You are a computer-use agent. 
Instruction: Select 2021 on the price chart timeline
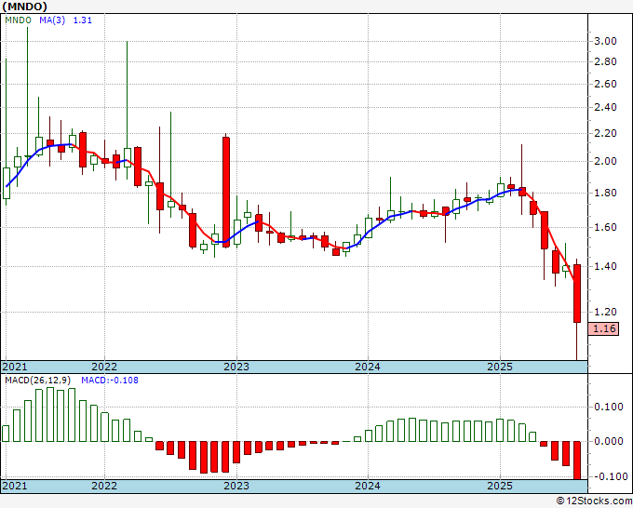[x=16, y=367]
